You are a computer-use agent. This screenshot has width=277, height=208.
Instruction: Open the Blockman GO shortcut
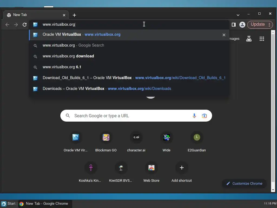pos(106,142)
